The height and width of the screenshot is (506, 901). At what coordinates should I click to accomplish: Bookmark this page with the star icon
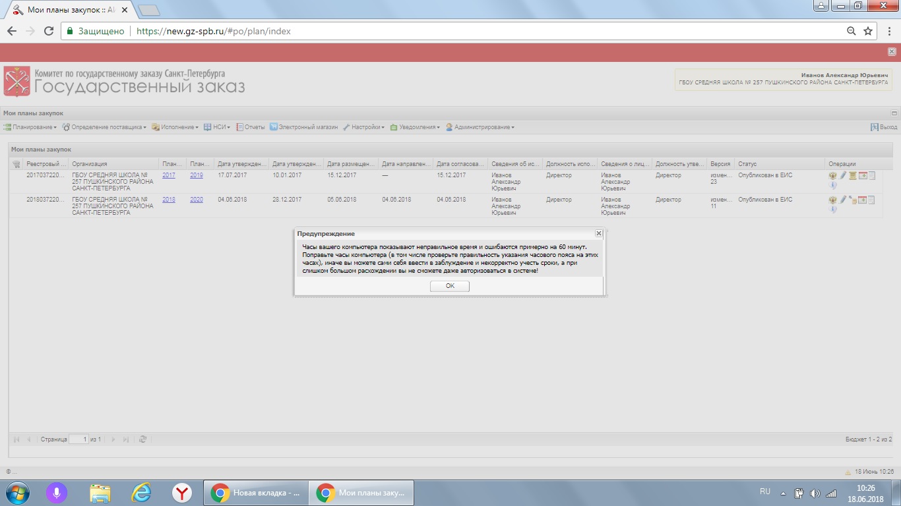coord(869,31)
